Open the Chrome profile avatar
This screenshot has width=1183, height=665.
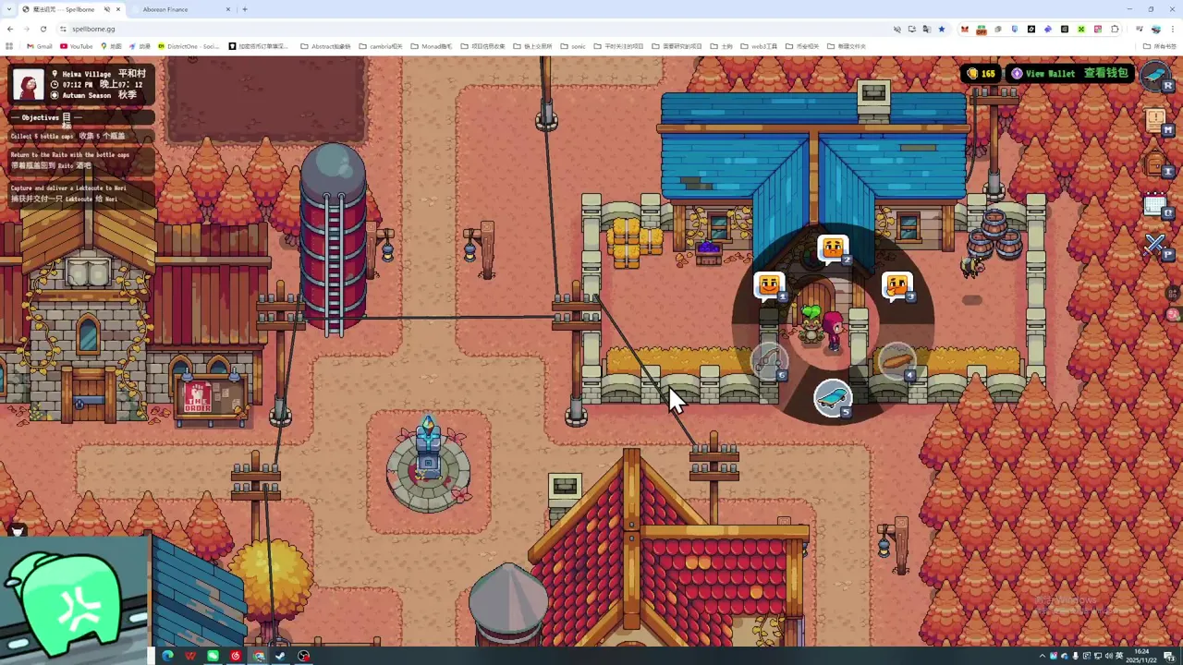1156,29
